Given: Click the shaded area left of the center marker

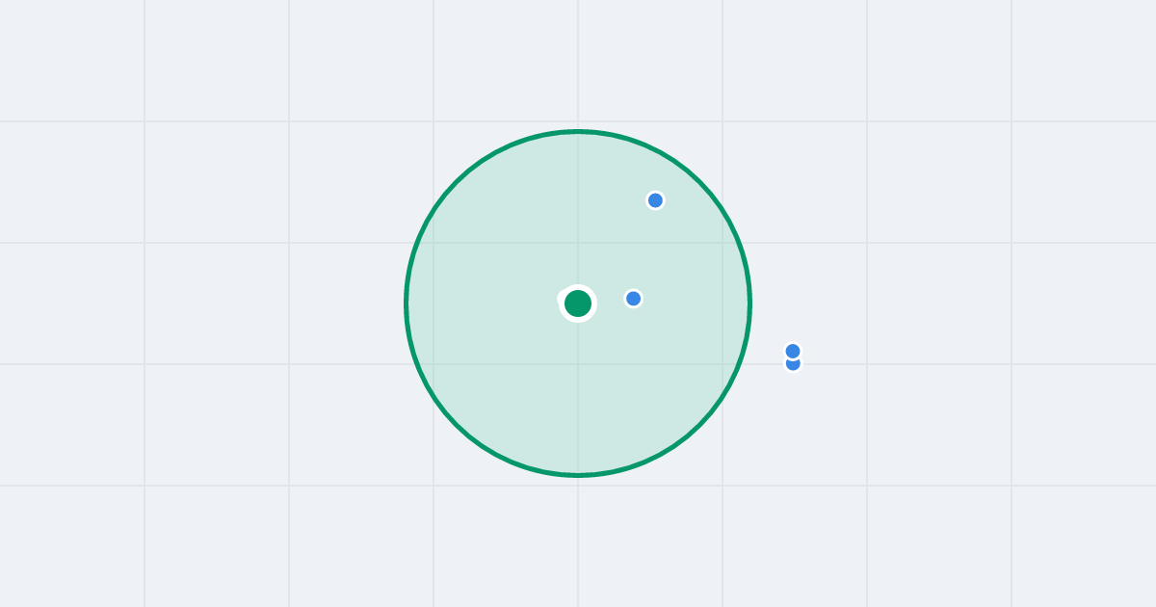Looking at the screenshot, I should (x=482, y=303).
